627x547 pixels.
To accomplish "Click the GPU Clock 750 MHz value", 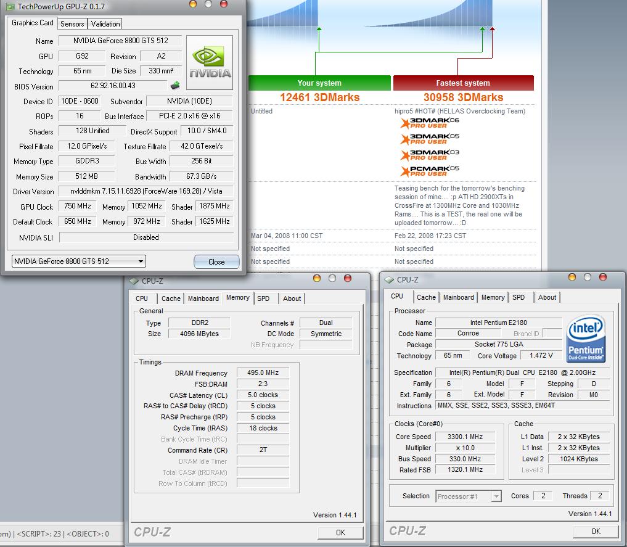I will tap(78, 207).
